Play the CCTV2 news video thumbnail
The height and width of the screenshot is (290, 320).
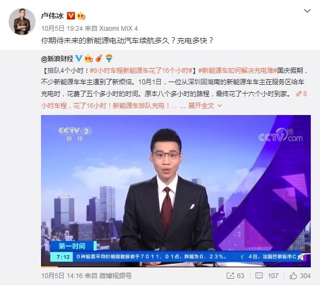click(x=176, y=191)
